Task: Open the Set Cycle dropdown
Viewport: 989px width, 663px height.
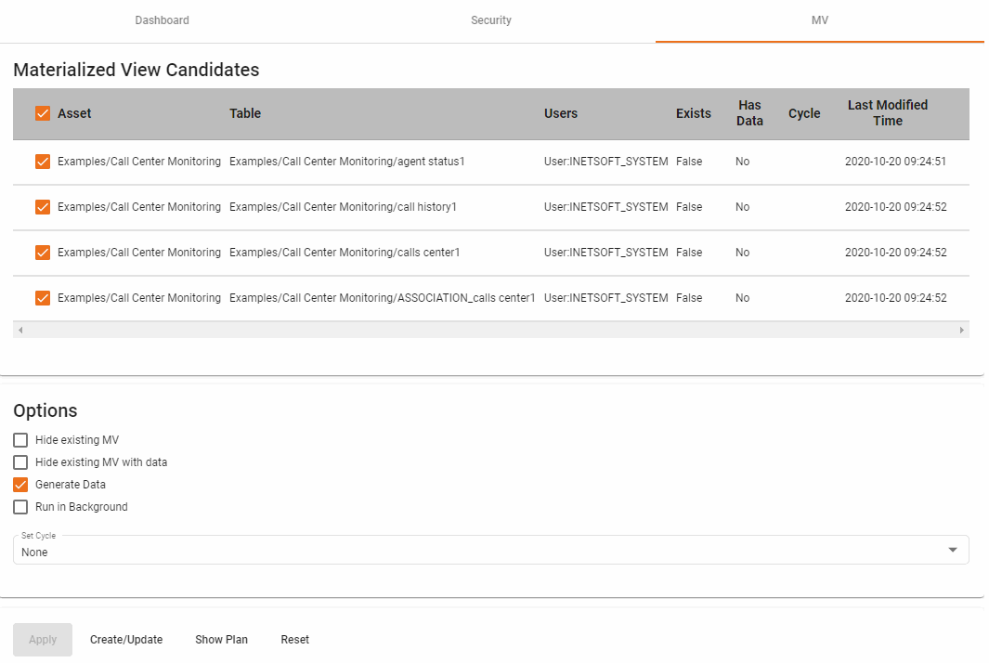Action: coord(952,549)
